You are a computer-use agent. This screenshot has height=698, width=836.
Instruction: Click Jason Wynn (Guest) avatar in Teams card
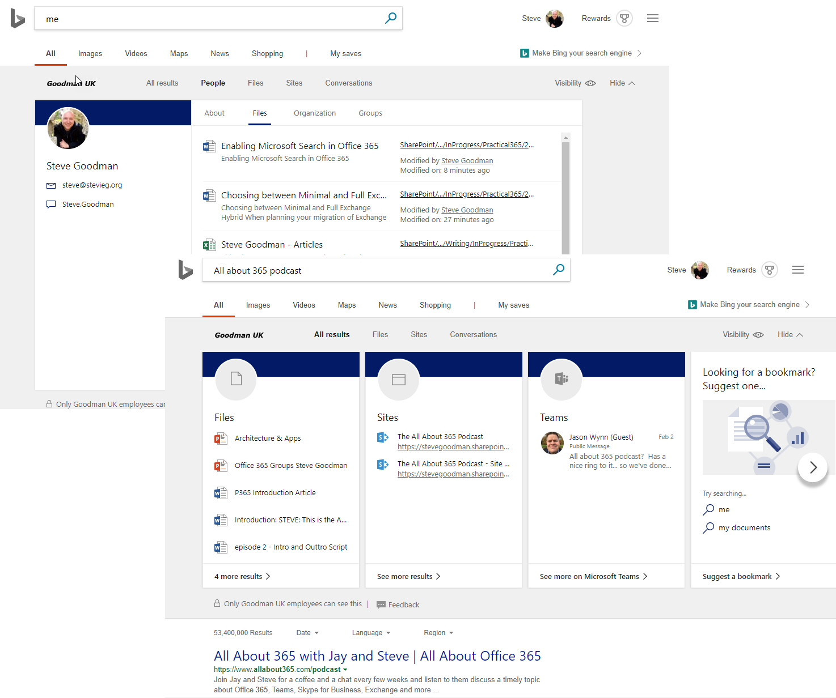pos(552,443)
